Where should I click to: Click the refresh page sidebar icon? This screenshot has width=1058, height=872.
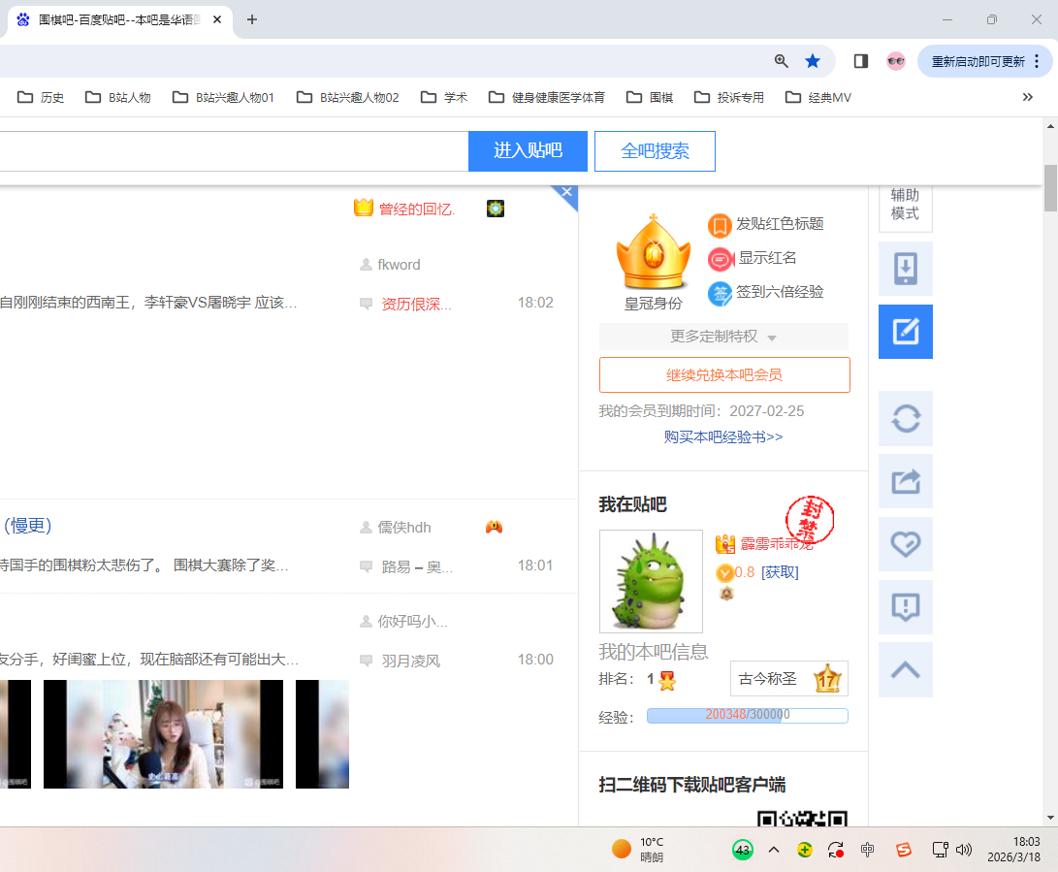coord(905,419)
